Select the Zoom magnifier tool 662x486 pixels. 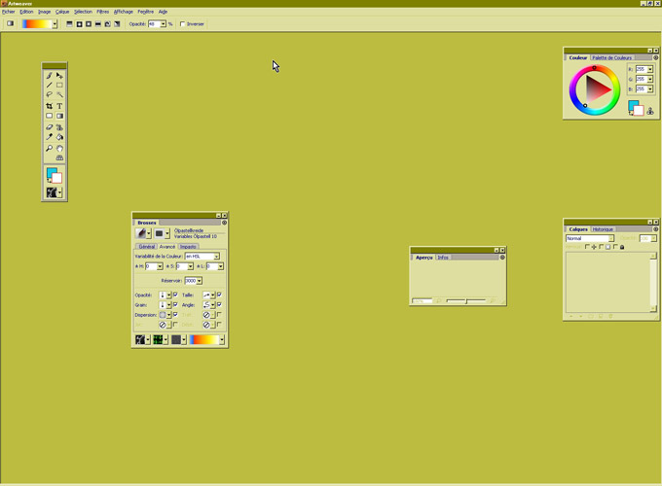[x=50, y=148]
